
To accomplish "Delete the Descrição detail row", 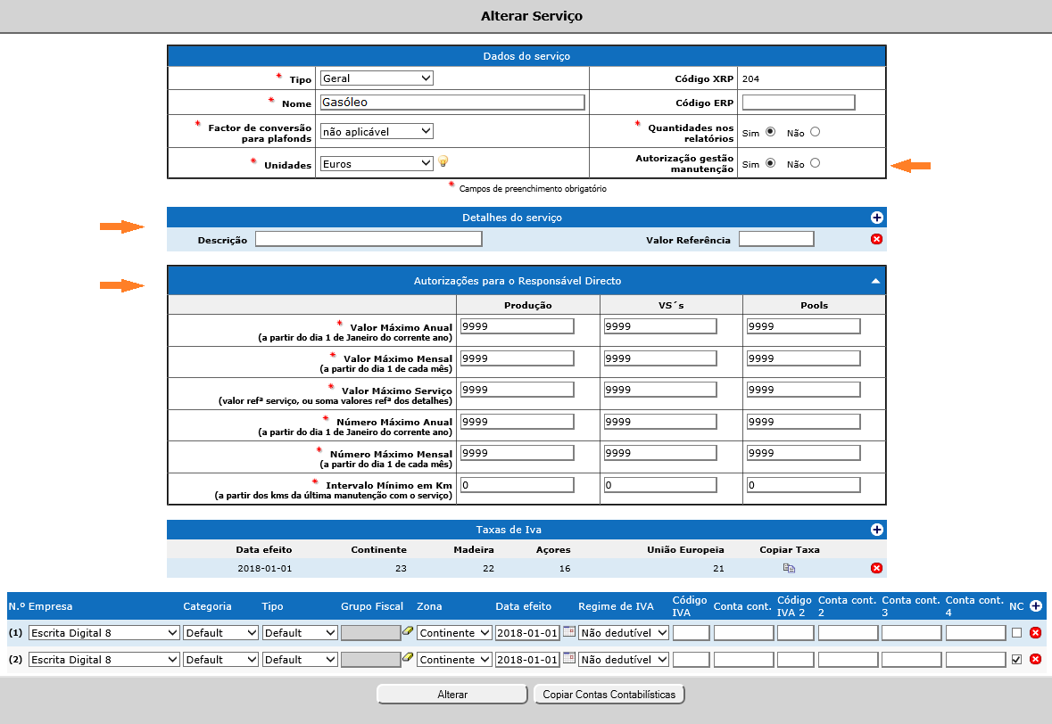I will tap(876, 239).
